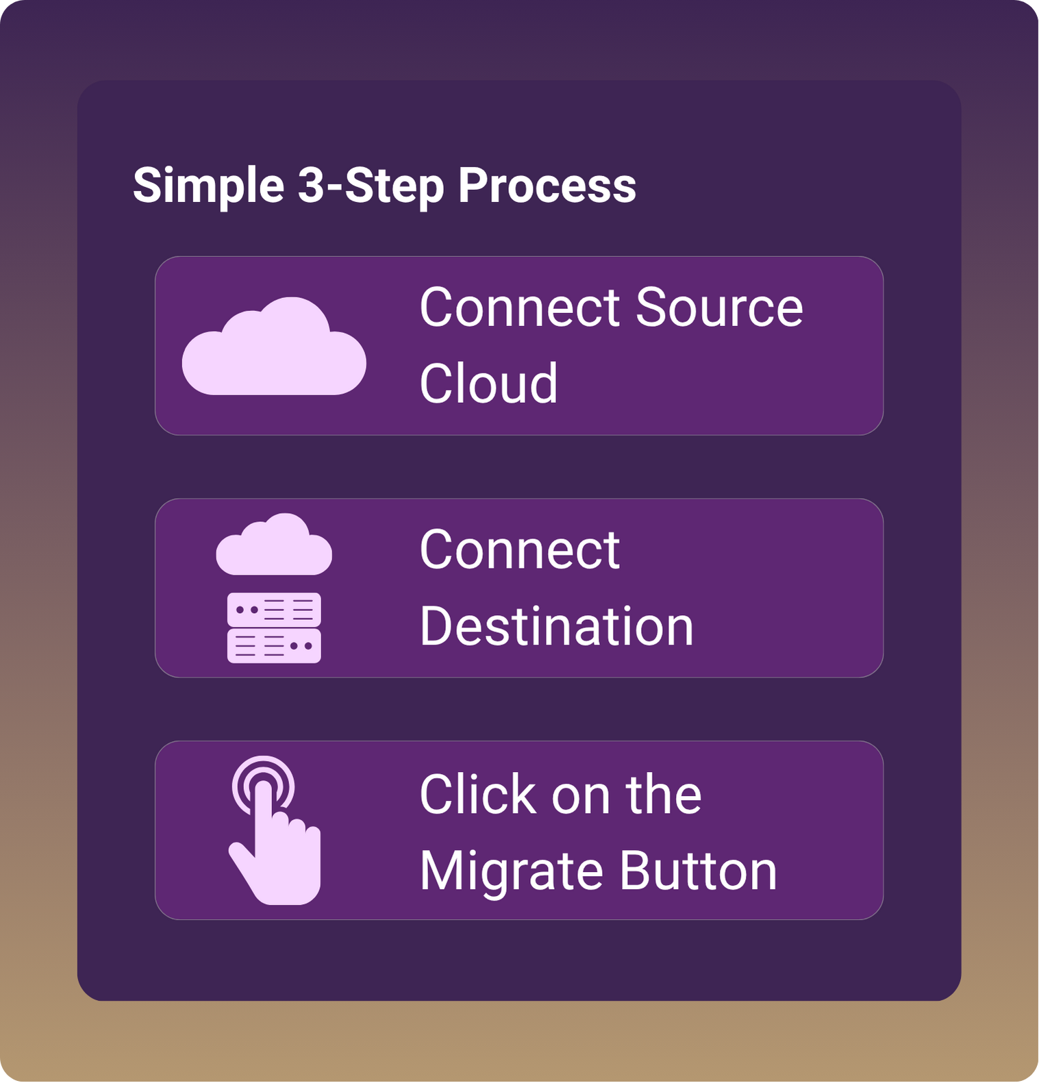
Task: Click the word Connect in the Destination step
Action: tap(519, 549)
